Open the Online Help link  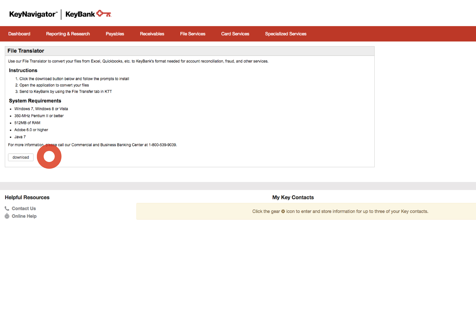pos(24,216)
